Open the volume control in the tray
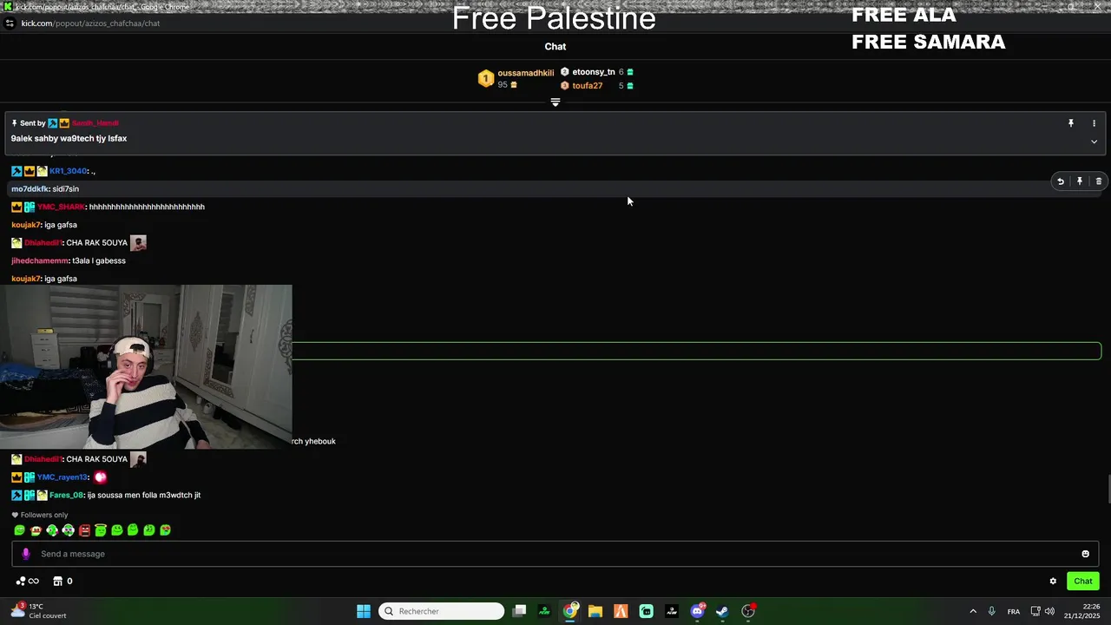Viewport: 1111px width, 625px height. click(x=1050, y=612)
